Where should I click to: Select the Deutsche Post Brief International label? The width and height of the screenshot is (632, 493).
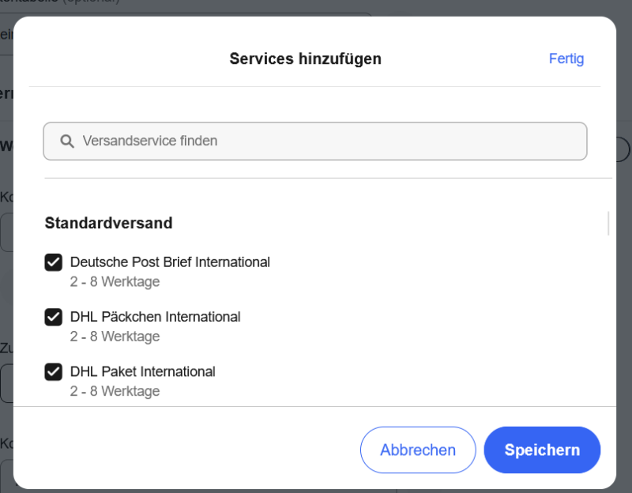[170, 262]
